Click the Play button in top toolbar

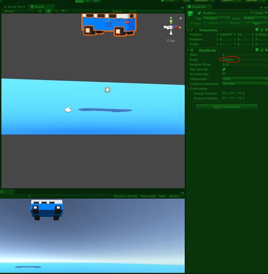click(79, 1)
